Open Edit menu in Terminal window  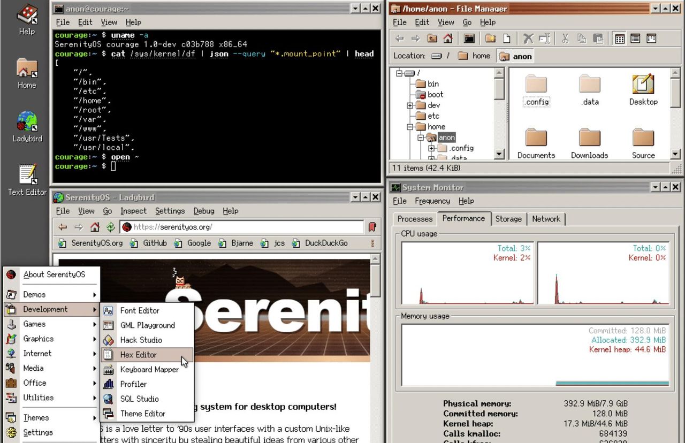tap(85, 22)
